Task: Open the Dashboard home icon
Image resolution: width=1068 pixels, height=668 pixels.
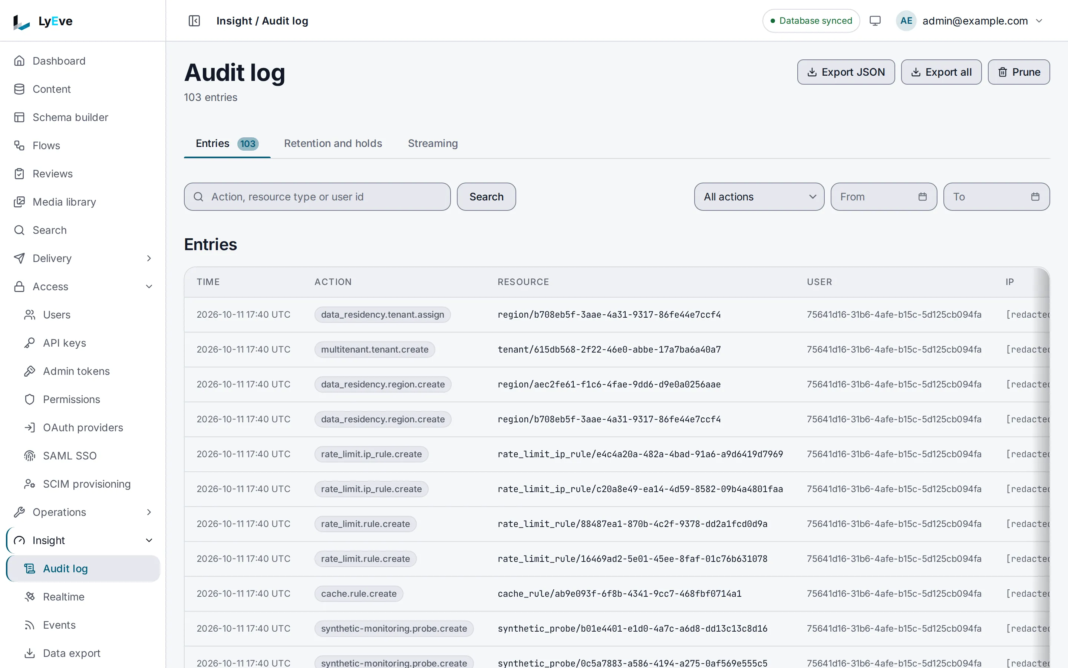Action: [19, 61]
